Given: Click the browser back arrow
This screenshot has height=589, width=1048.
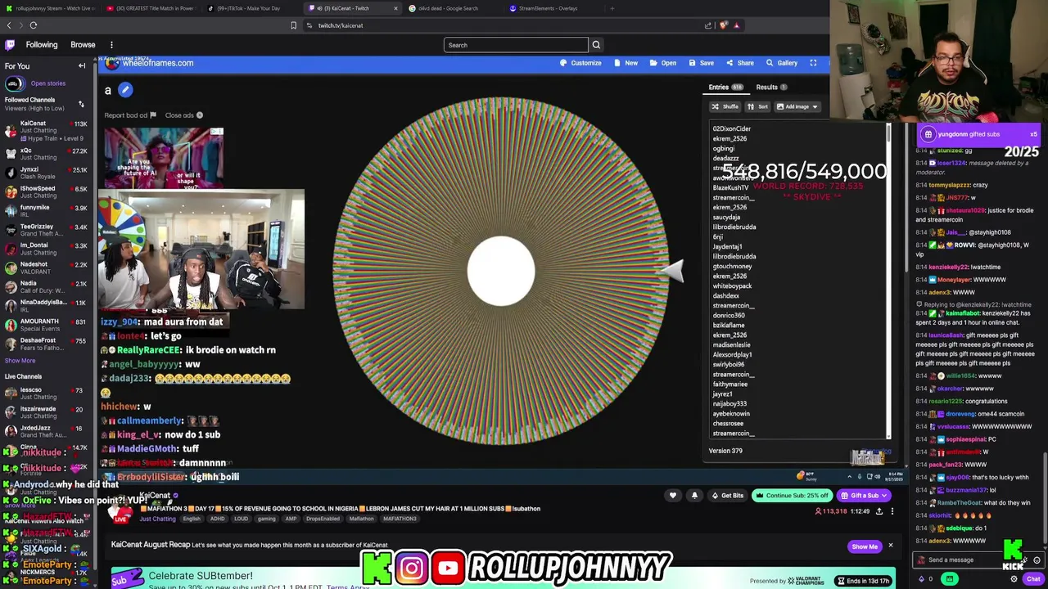Looking at the screenshot, I should tap(9, 25).
